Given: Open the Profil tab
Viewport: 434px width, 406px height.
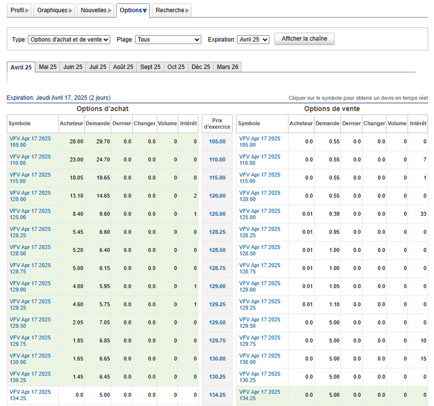Looking at the screenshot, I should (x=19, y=10).
